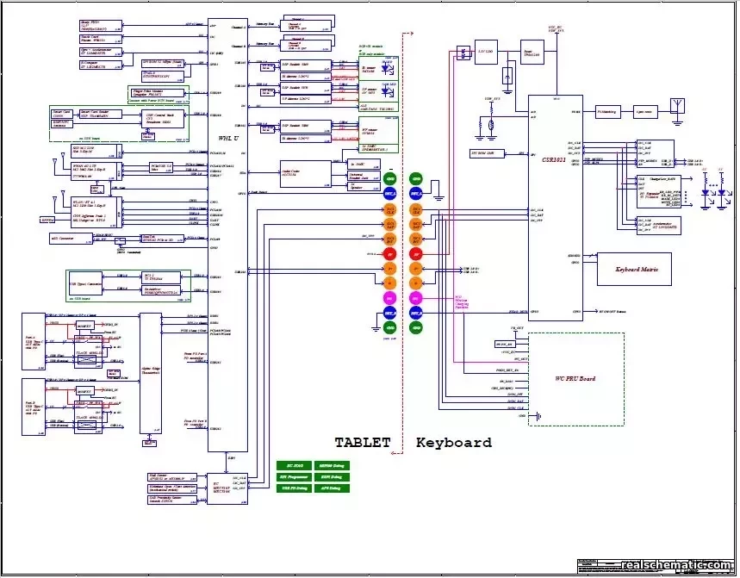Click the keyboard-side blue DET_B pad
Image resolution: width=740 pixels, height=578 pixels.
(x=416, y=313)
